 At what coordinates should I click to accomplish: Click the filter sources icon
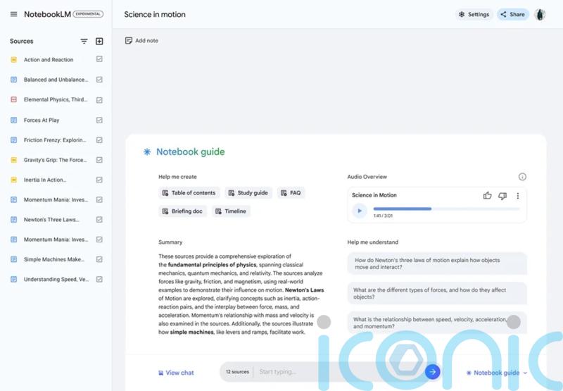point(84,42)
